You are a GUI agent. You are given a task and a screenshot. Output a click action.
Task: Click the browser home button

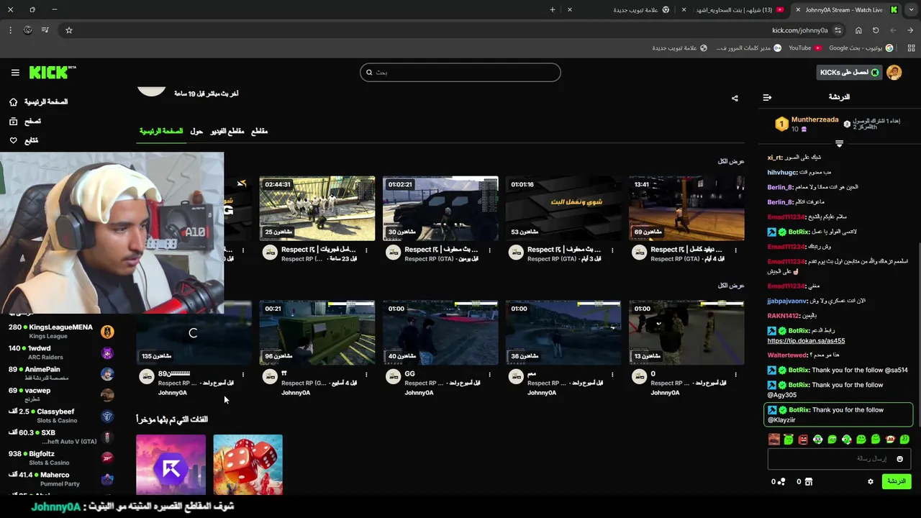point(858,30)
